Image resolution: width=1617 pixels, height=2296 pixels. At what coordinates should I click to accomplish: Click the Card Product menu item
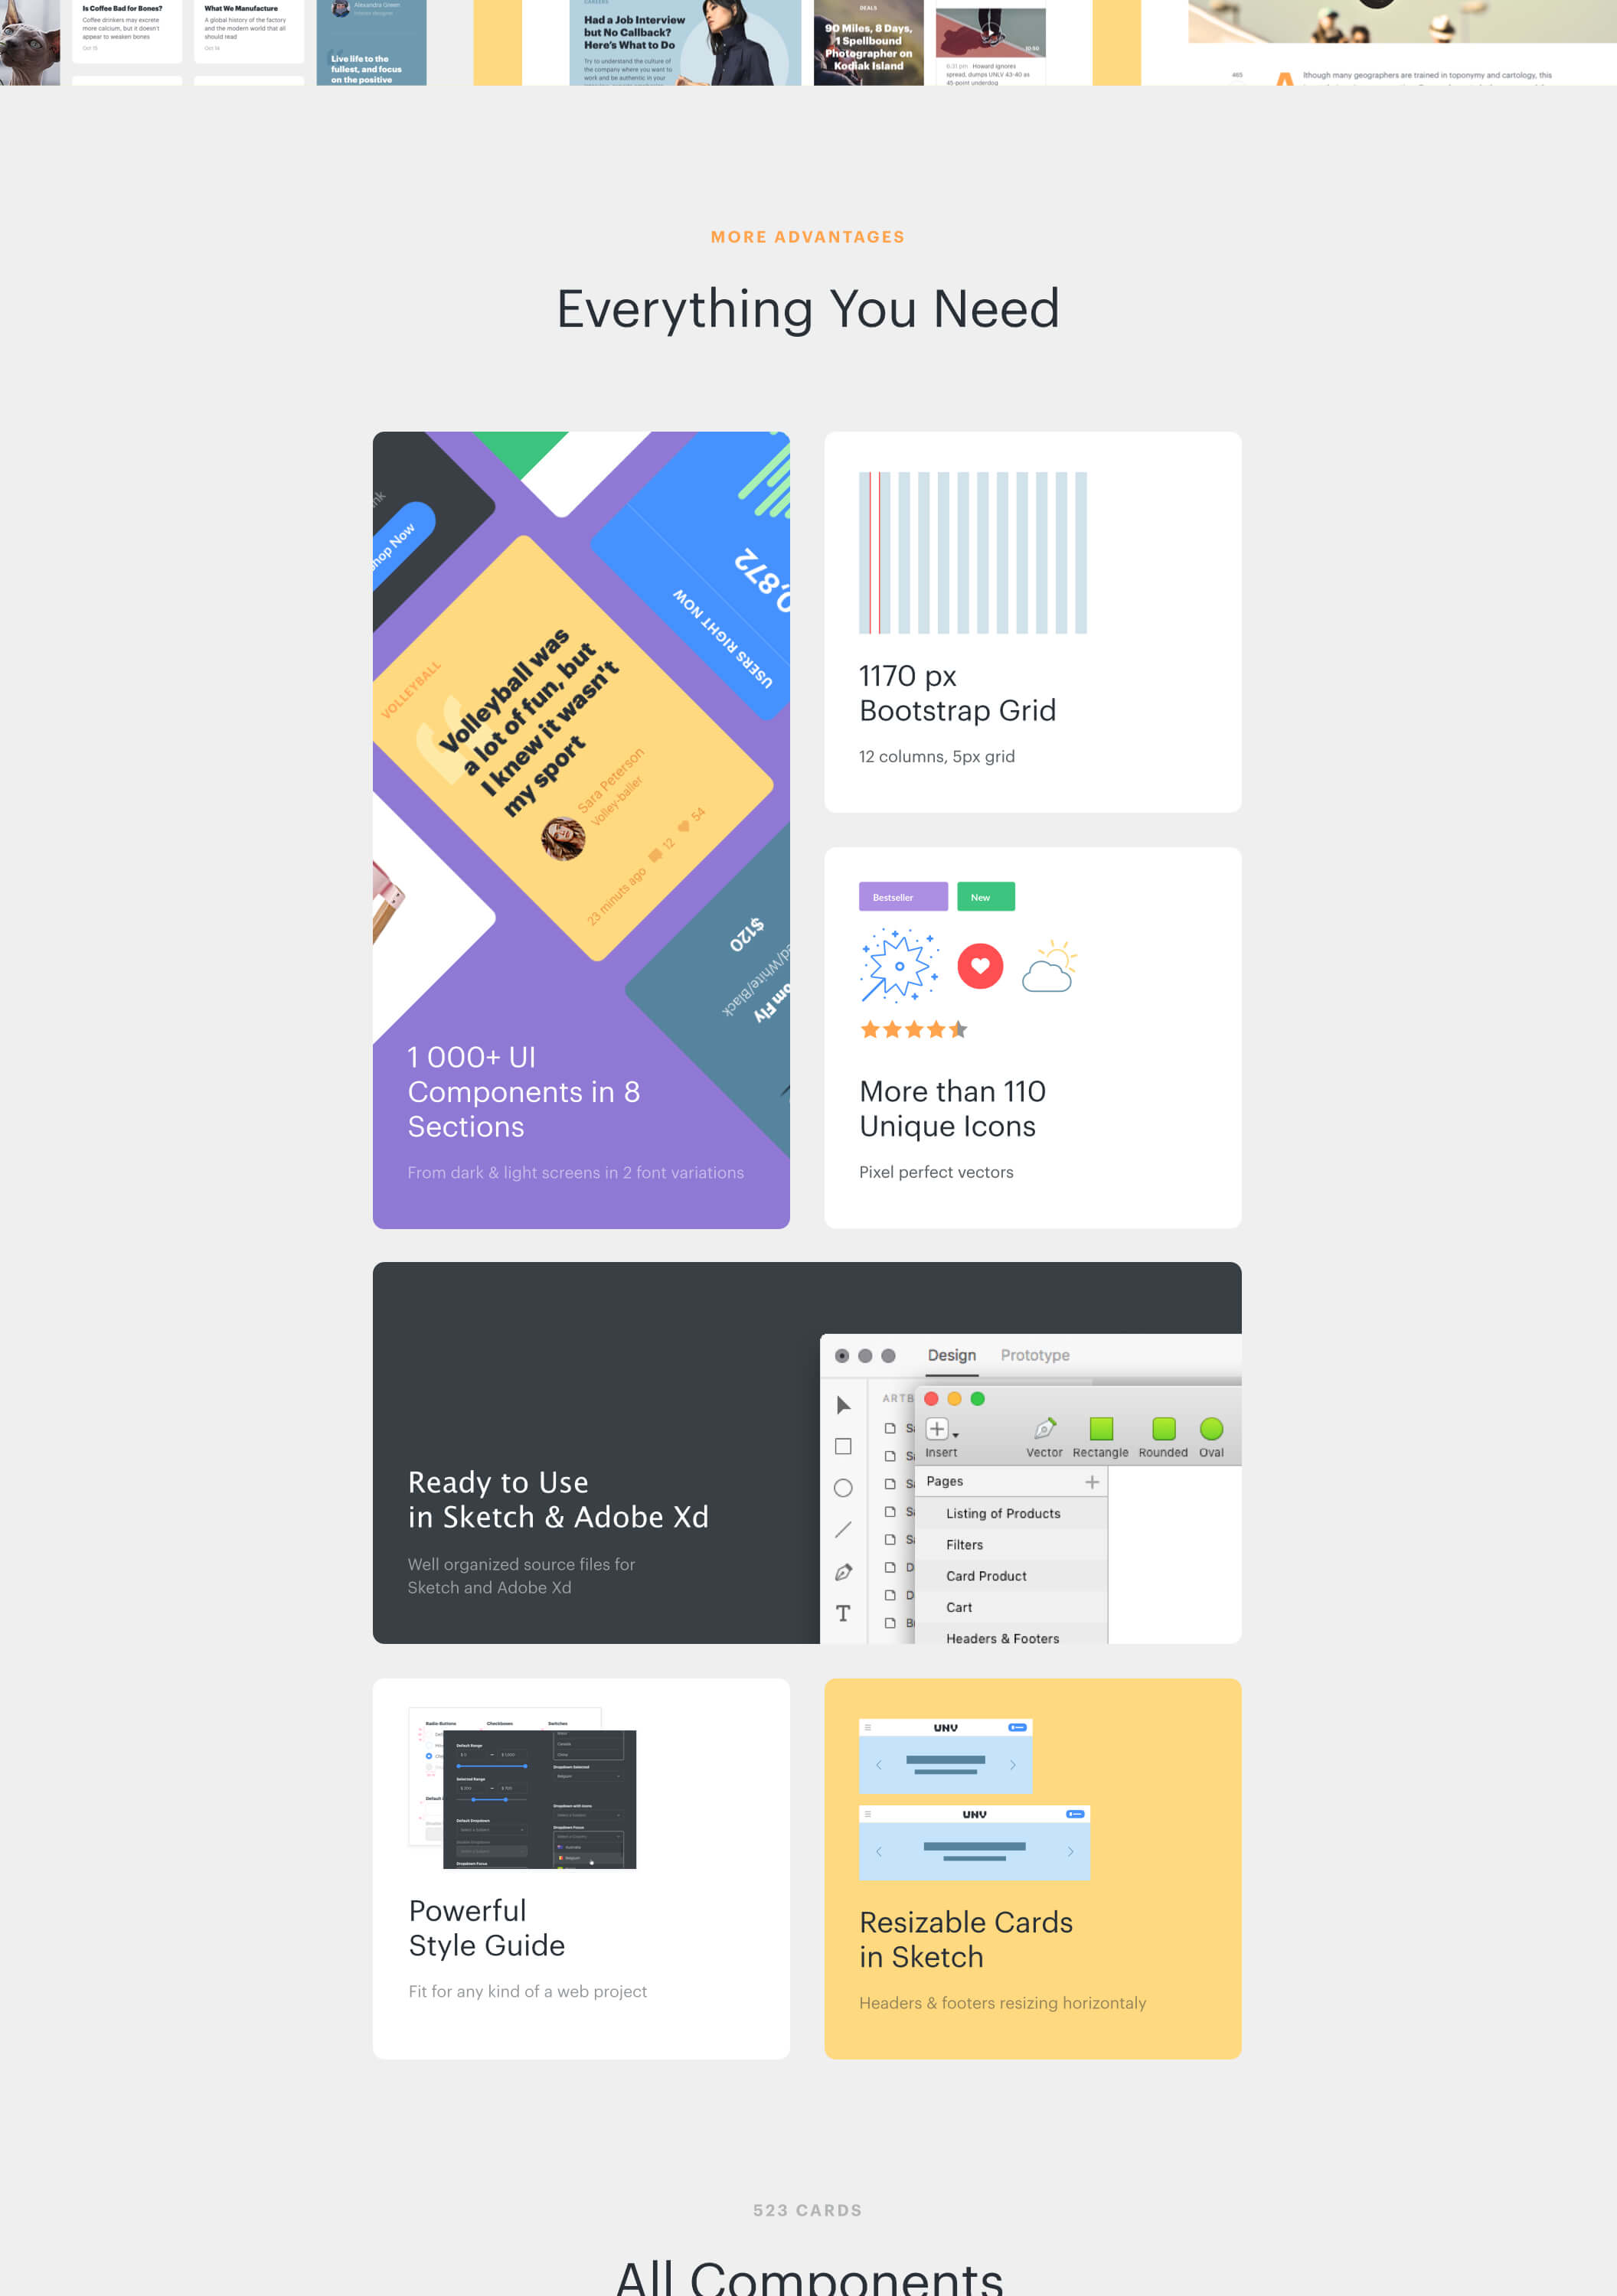click(x=988, y=1574)
